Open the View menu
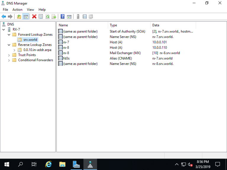 click(30, 9)
